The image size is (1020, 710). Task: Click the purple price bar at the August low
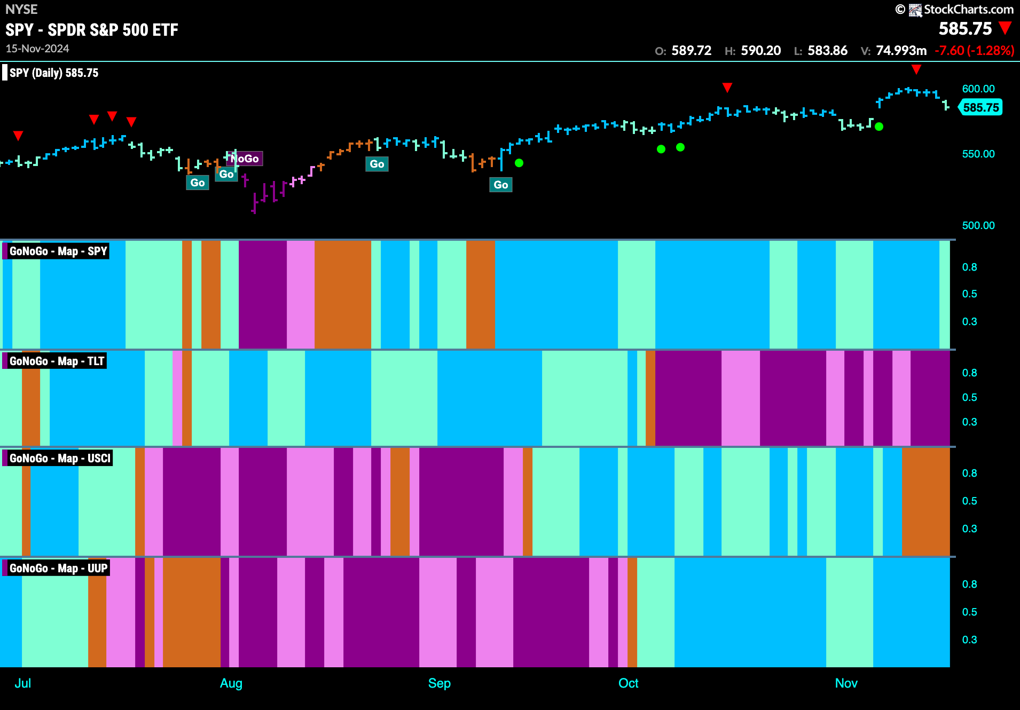click(x=254, y=204)
